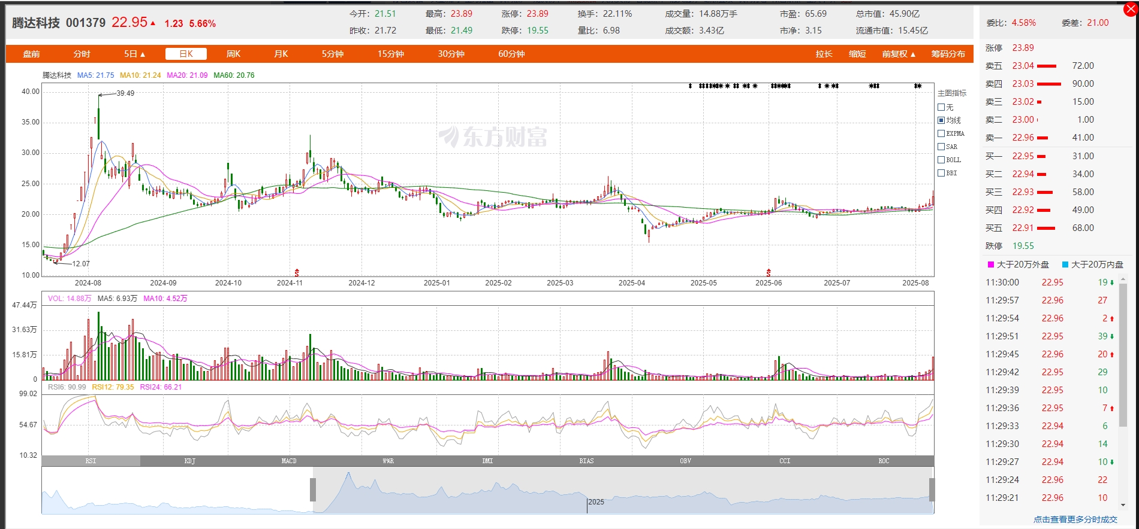Viewport: 1139px width, 529px height.
Task: Click magenta swatch for 大于20万外盘
Action: (x=991, y=264)
